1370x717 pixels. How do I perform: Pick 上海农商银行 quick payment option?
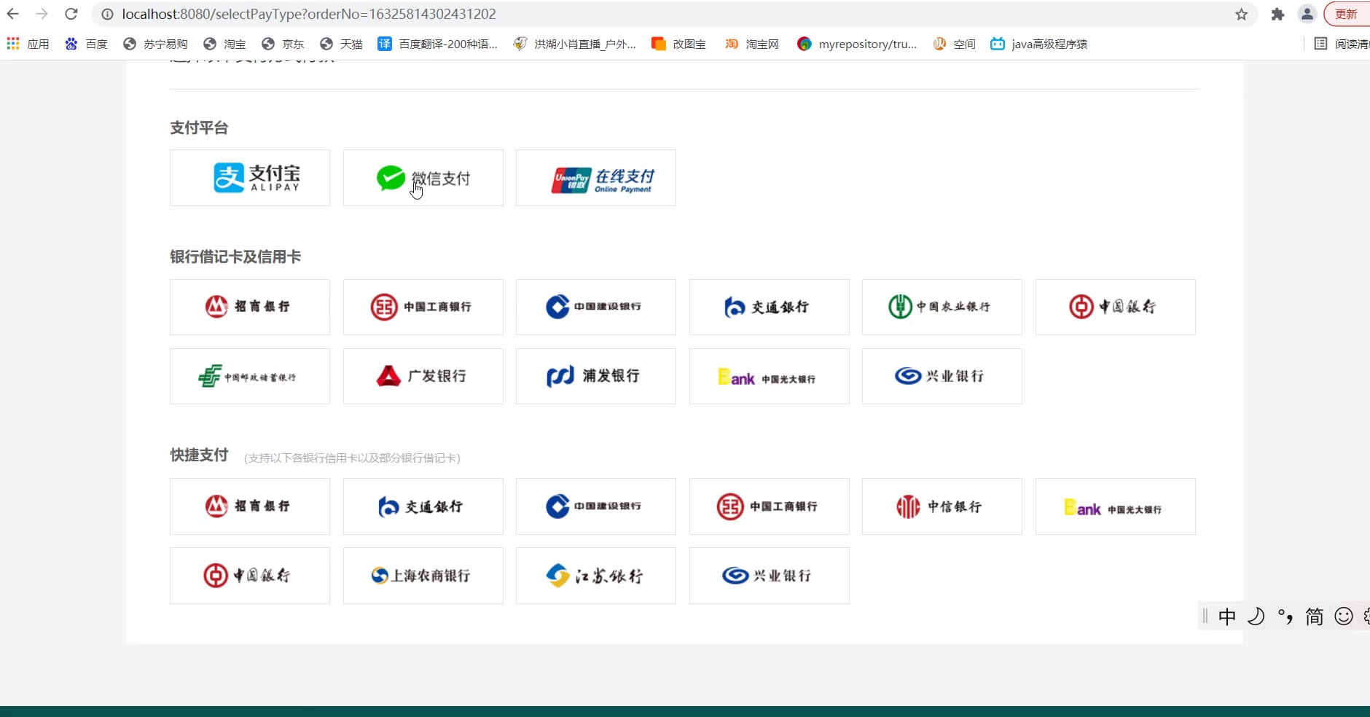[x=423, y=576]
